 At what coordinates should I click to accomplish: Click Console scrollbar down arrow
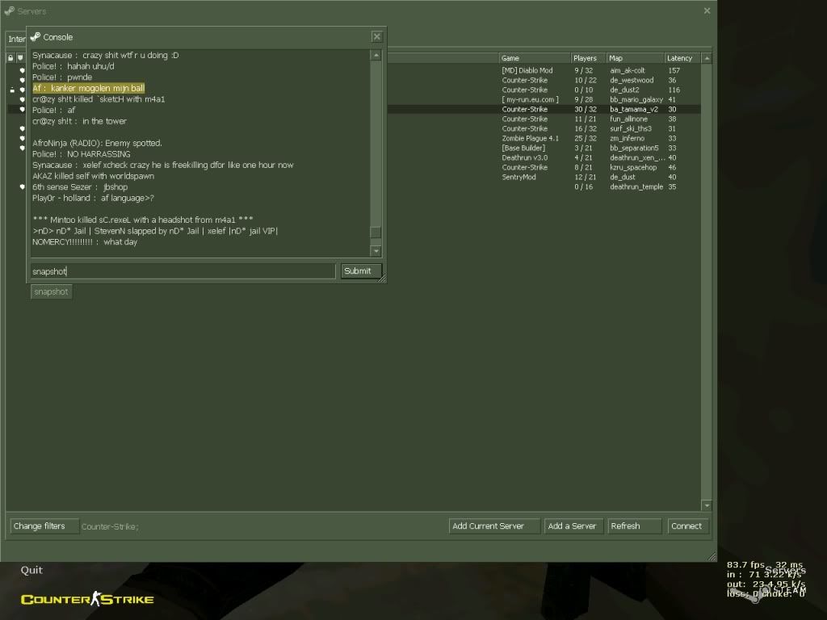376,251
